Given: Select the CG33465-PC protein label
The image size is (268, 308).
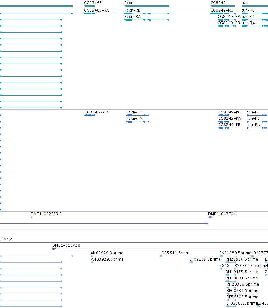Looking at the screenshot, I should pyautogui.click(x=97, y=112).
